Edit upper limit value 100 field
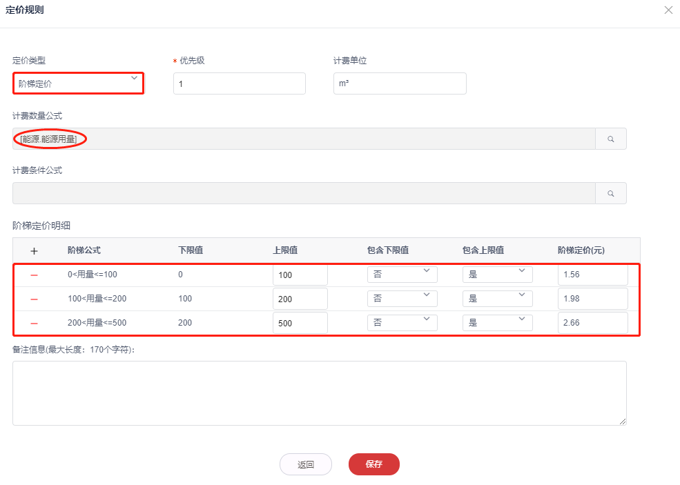The width and height of the screenshot is (680, 485). (x=300, y=275)
